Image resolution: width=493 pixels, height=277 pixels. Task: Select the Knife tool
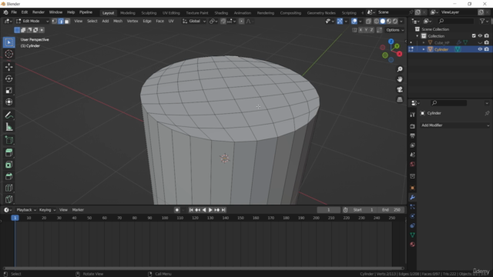tap(8, 199)
